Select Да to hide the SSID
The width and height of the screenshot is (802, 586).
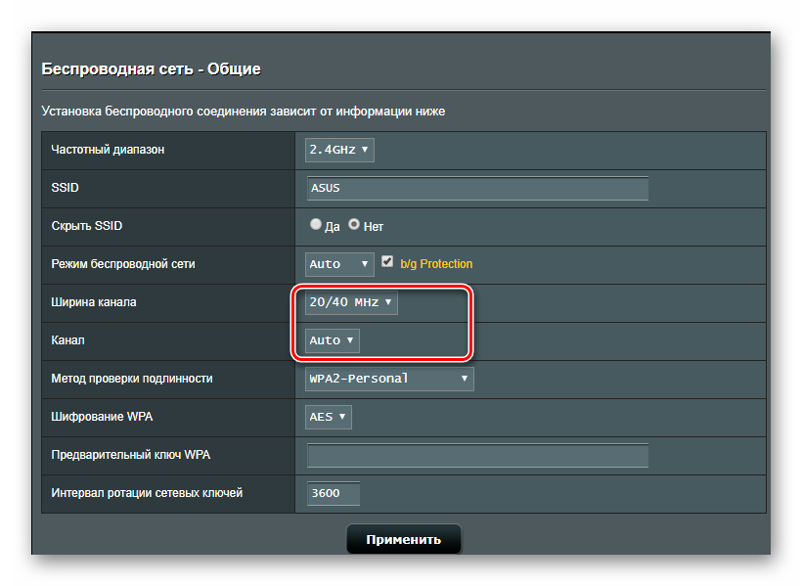[316, 224]
